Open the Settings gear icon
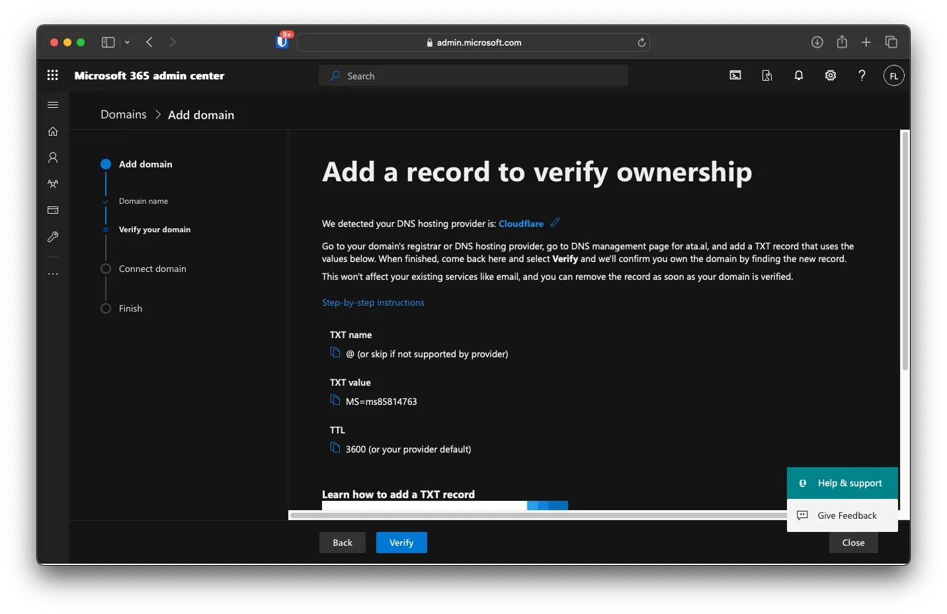 pyautogui.click(x=831, y=75)
